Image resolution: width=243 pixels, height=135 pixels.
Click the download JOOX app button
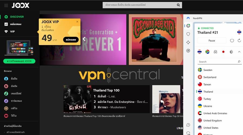[19, 61]
